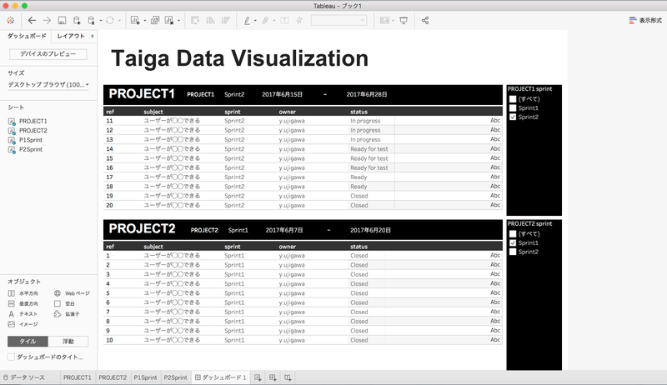Select the 拡張子 extension object
The height and width of the screenshot is (385, 667).
coord(67,314)
